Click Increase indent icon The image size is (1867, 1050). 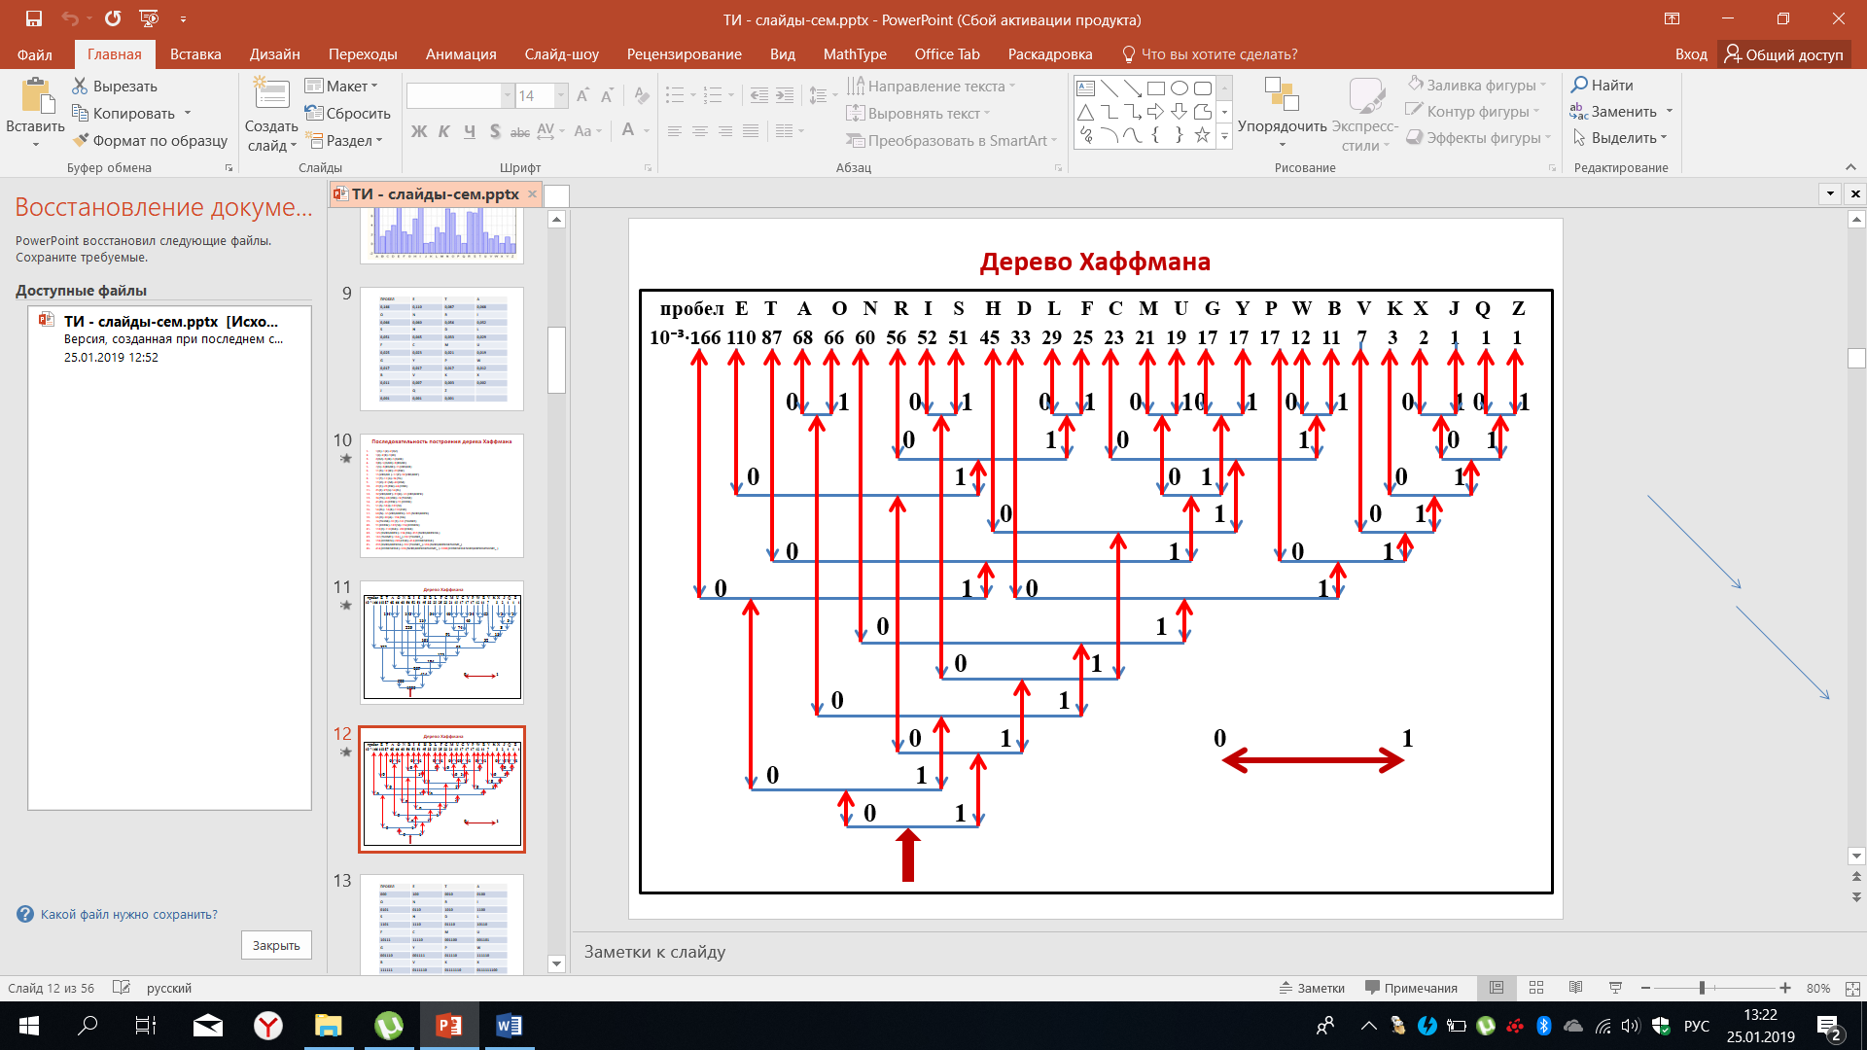785,95
